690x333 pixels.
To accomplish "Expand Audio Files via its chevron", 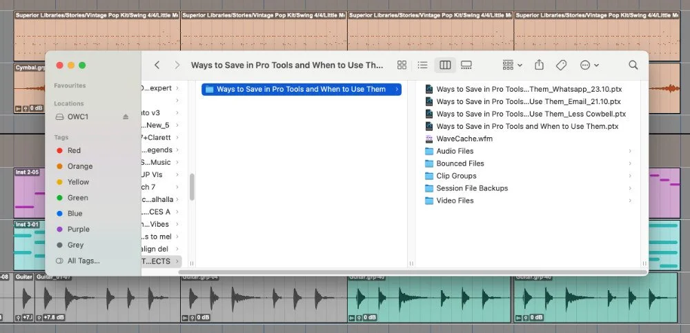I will (630, 151).
